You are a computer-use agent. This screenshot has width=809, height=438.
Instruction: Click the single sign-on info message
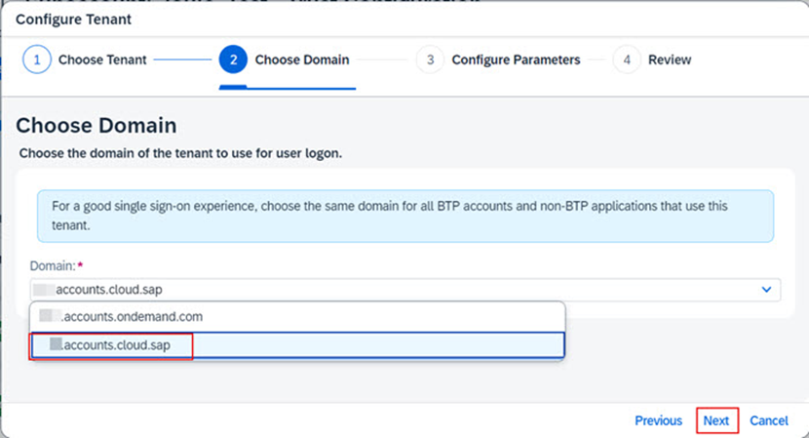coord(404,216)
